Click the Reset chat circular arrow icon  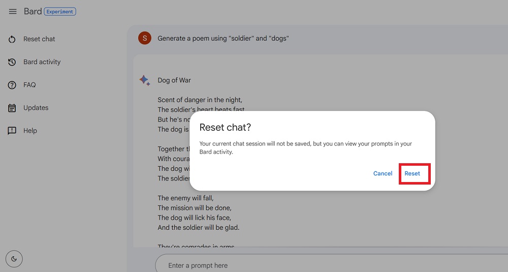pos(12,39)
